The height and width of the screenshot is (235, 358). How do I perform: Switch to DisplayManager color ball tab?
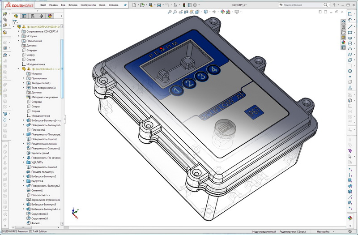(x=50, y=16)
